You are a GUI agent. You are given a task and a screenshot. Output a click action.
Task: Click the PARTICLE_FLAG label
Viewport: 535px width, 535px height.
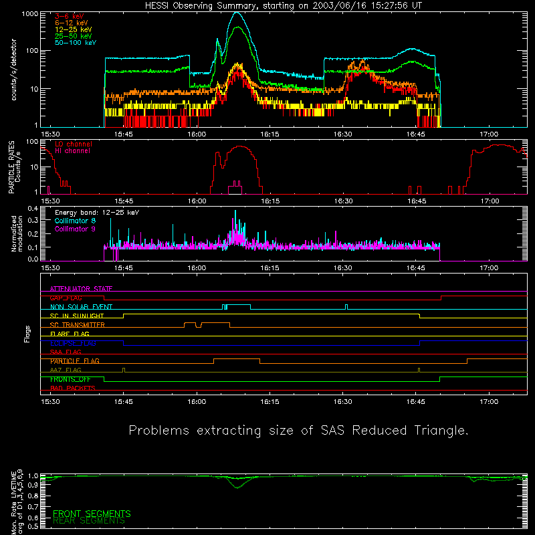click(75, 361)
